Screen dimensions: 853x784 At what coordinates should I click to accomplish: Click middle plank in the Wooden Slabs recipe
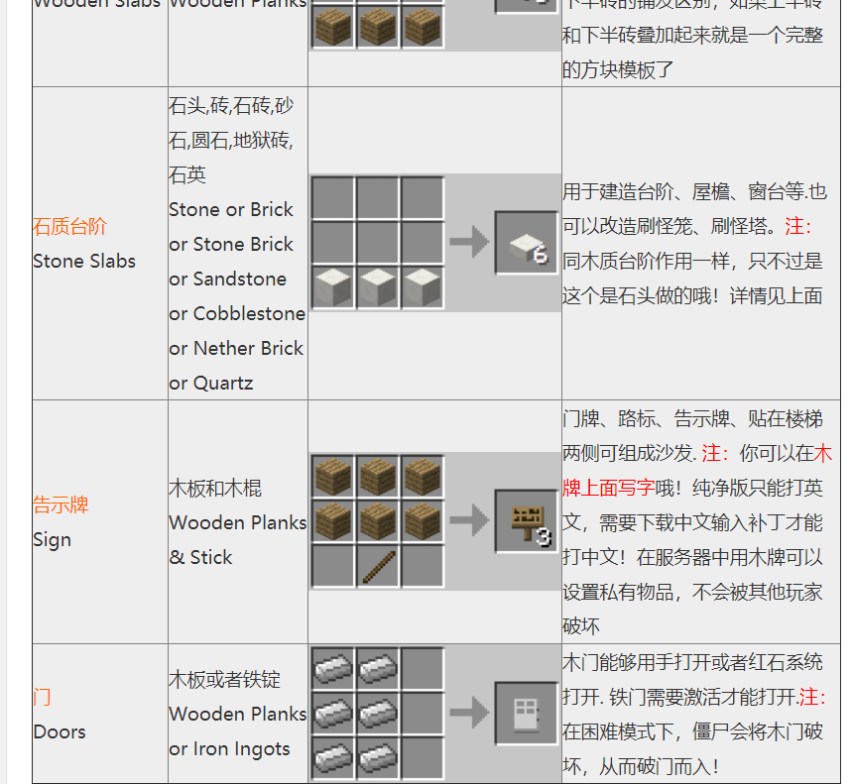378,27
